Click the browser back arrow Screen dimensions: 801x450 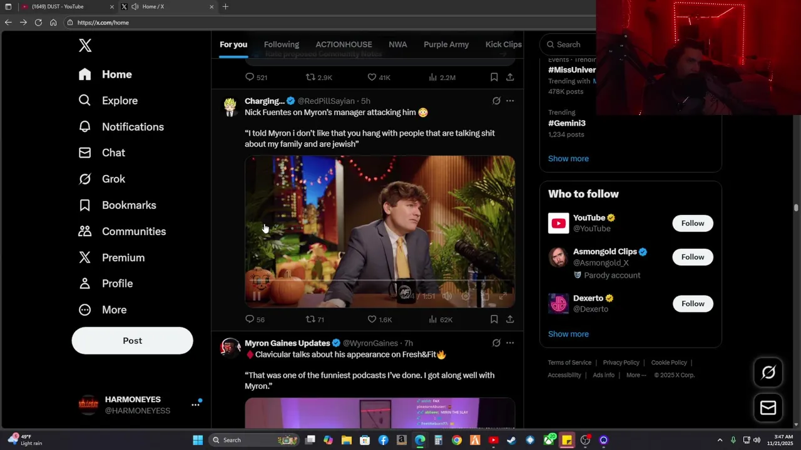click(8, 22)
